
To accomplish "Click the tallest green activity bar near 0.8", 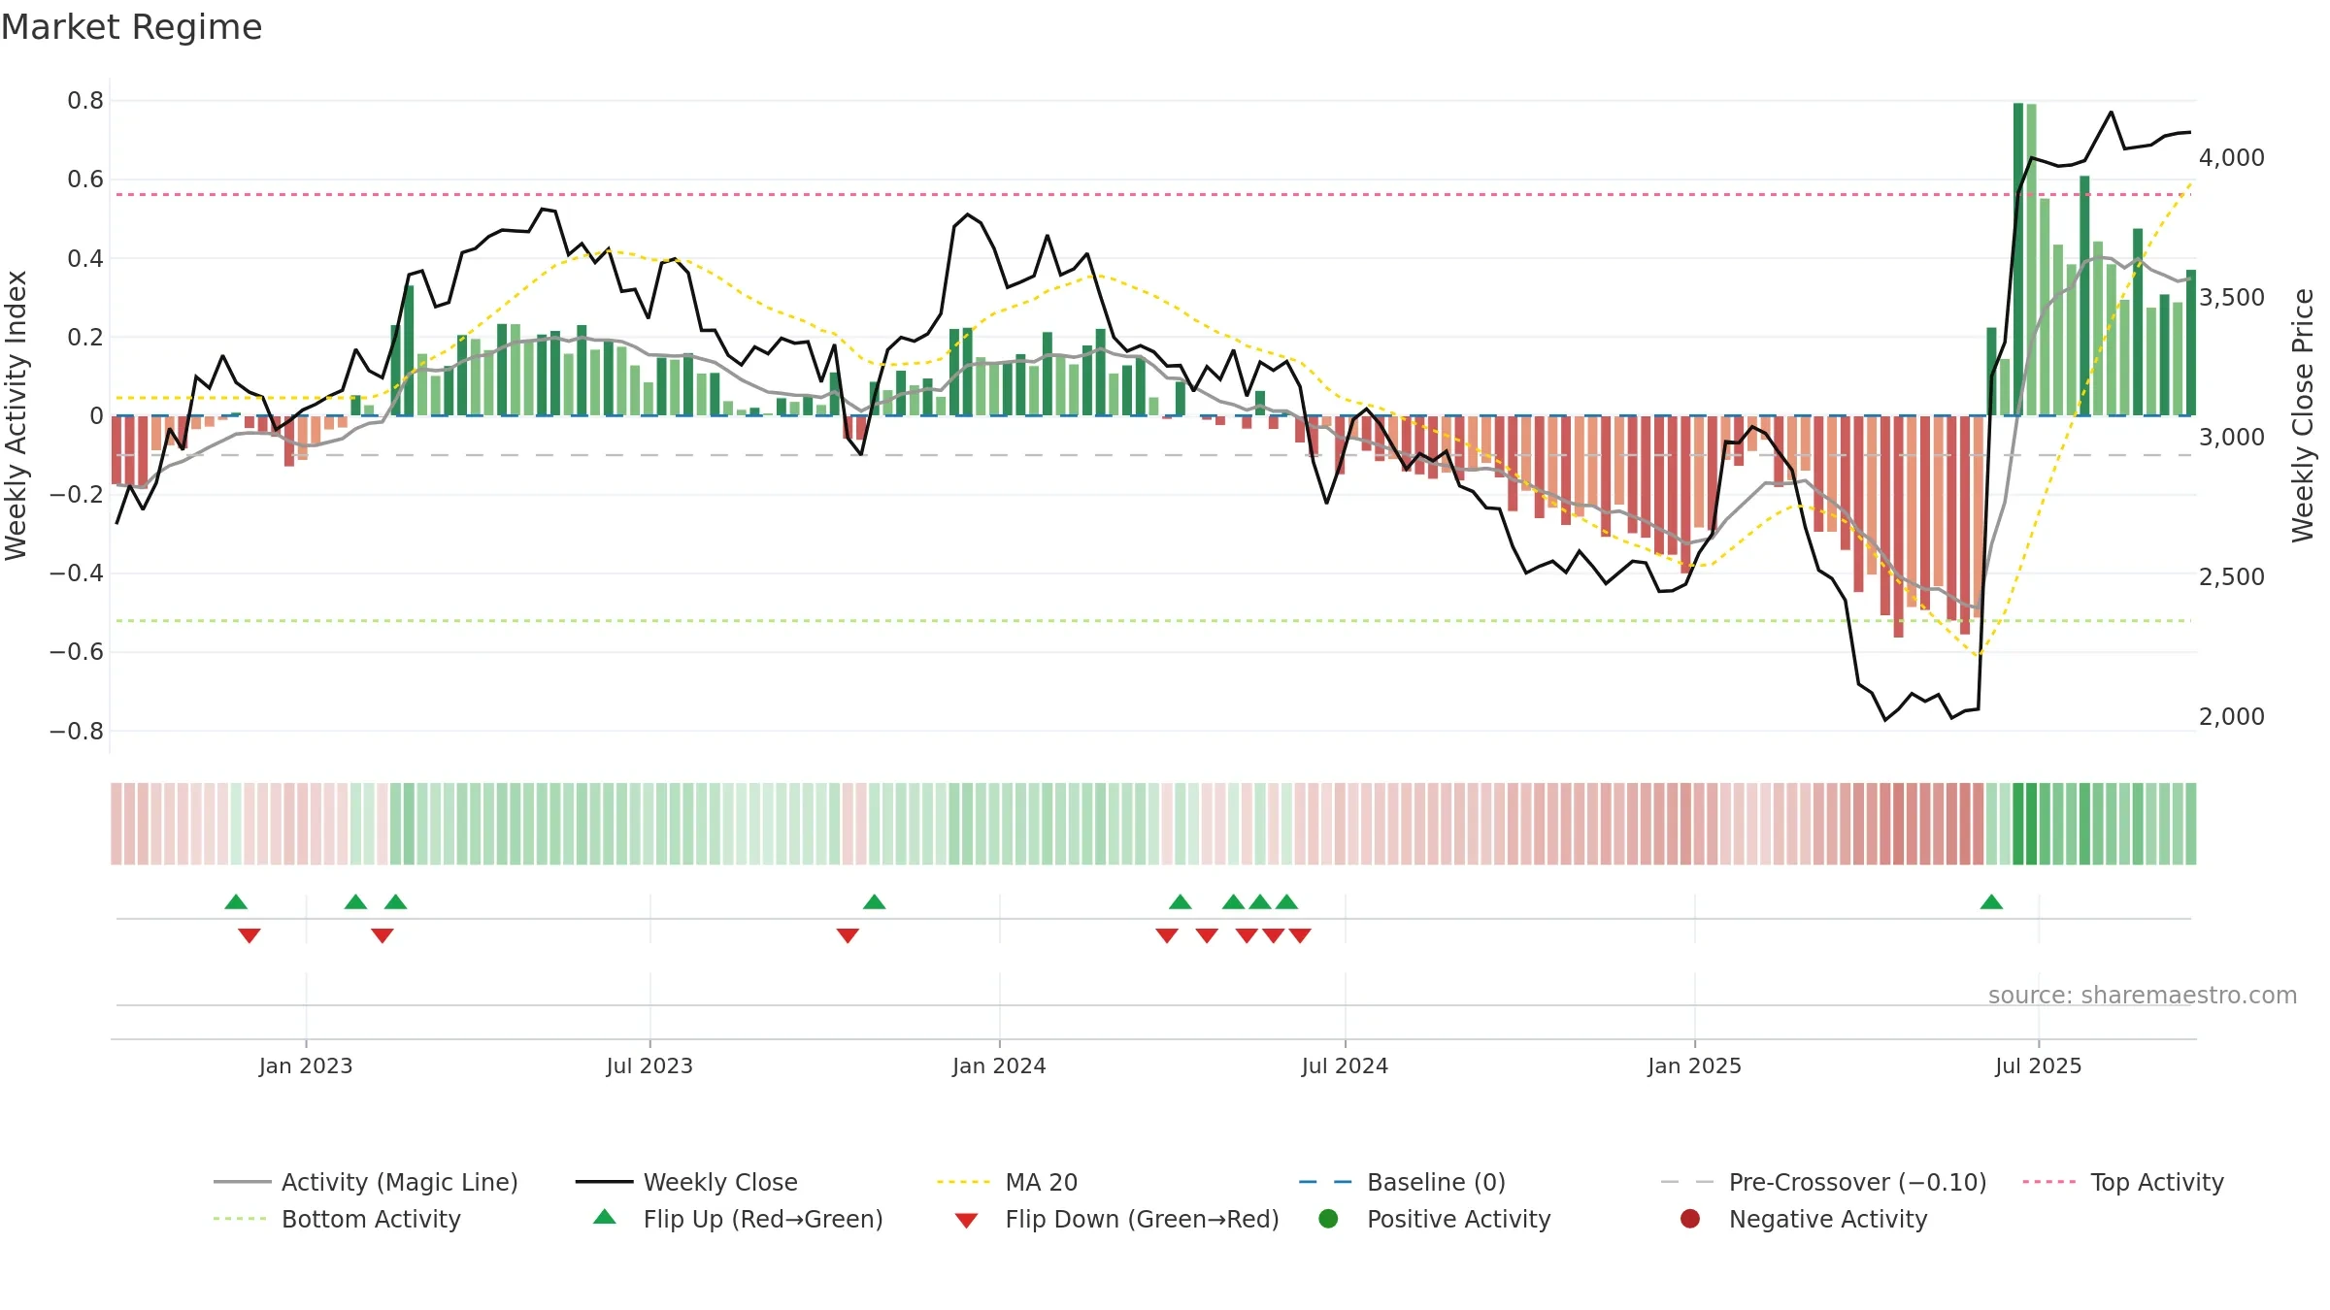I will point(2018,259).
